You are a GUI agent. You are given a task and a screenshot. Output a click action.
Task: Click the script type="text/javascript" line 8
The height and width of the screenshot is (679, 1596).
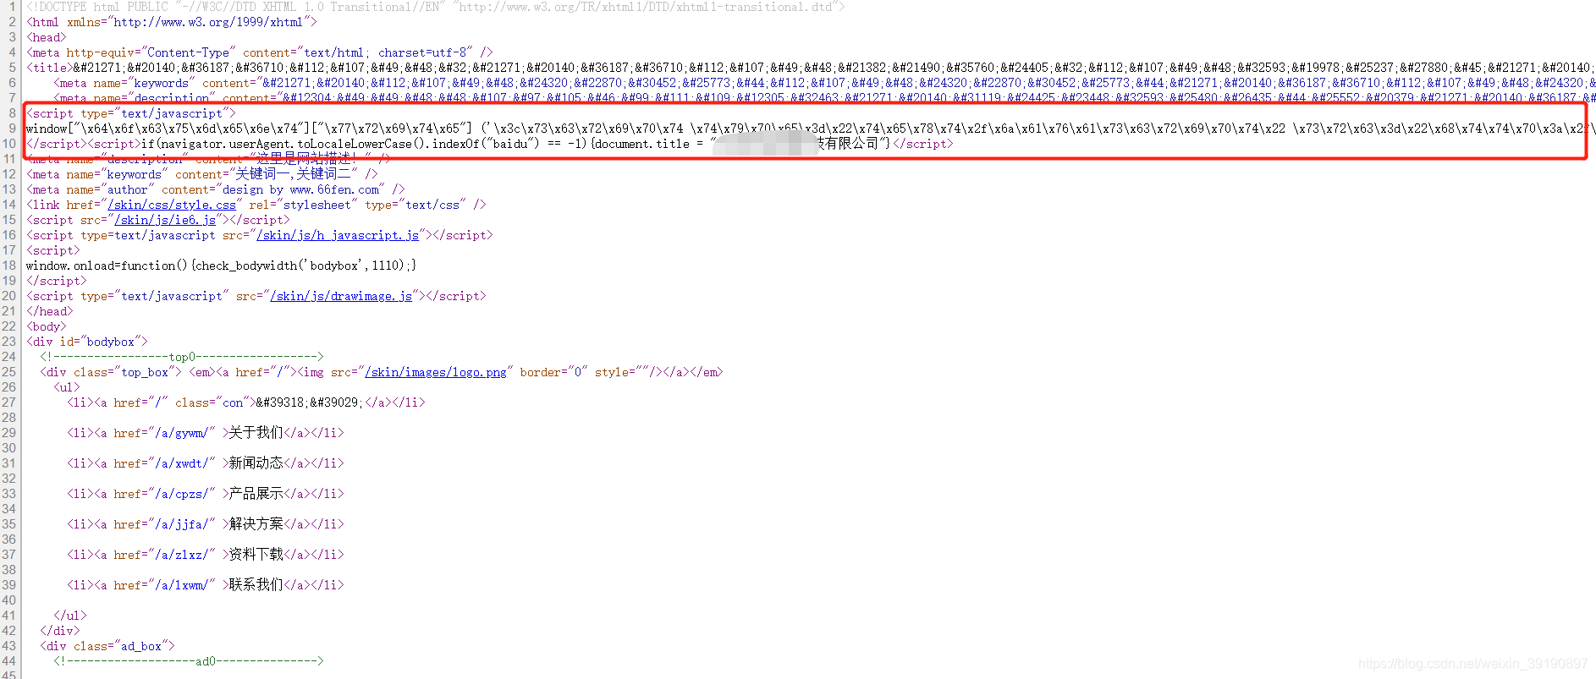(131, 113)
